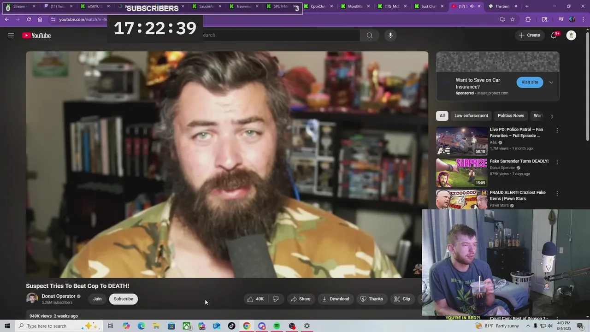
Task: Start voice search with the microphone icon
Action: (390, 36)
